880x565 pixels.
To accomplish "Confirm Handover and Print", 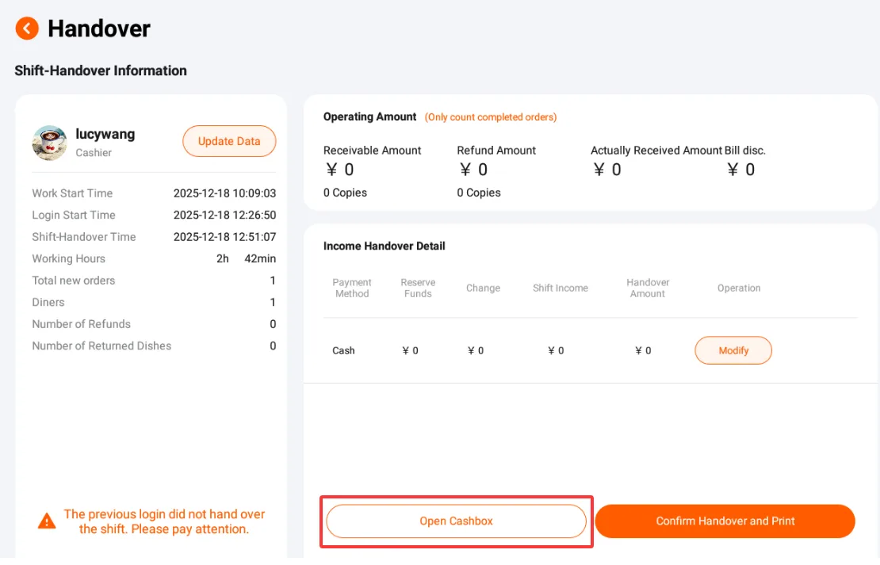I will (x=725, y=521).
